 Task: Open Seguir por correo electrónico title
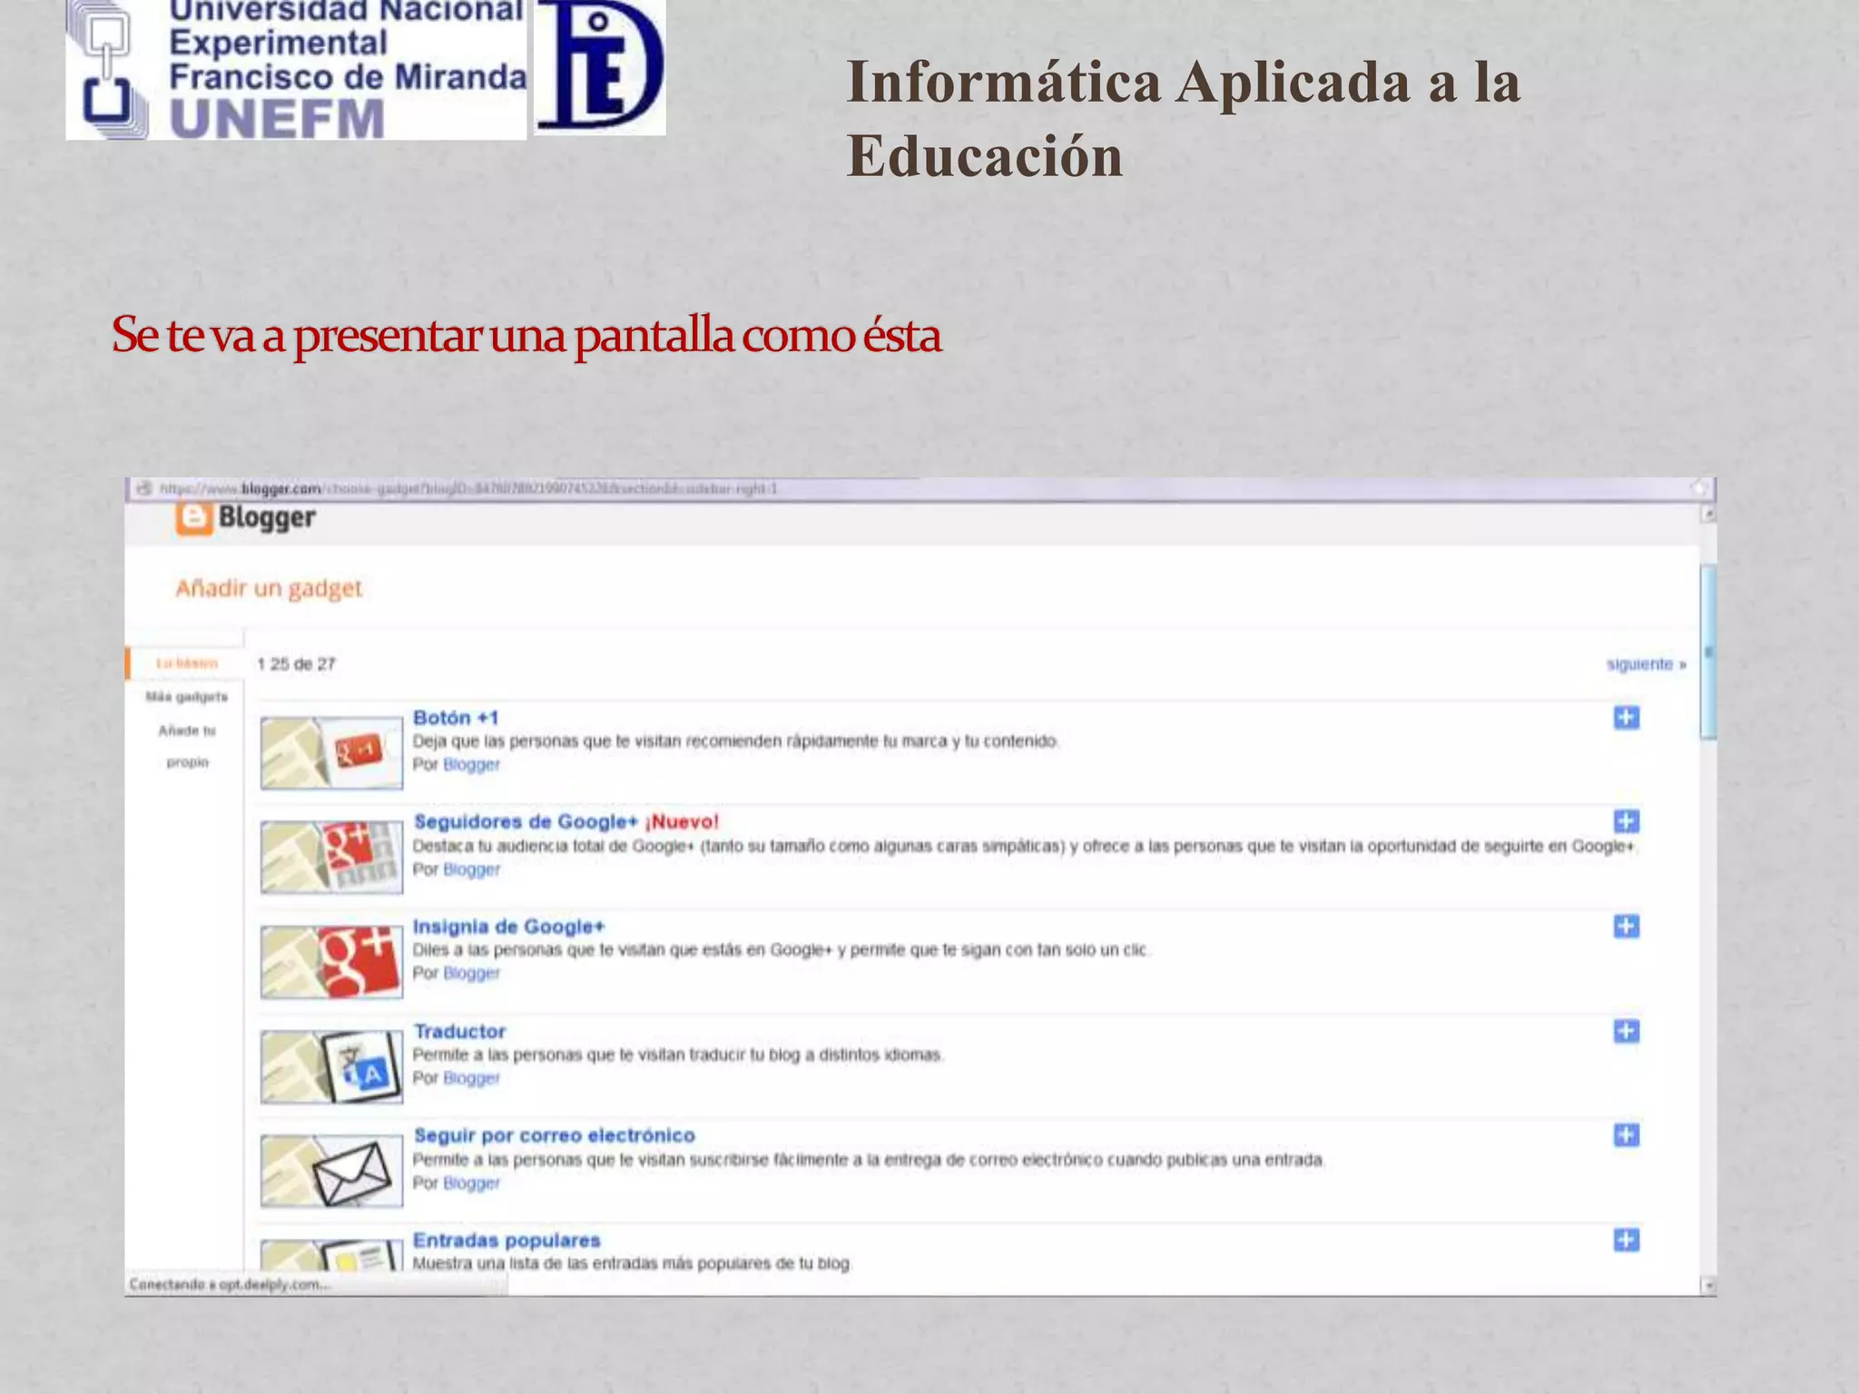[555, 1135]
